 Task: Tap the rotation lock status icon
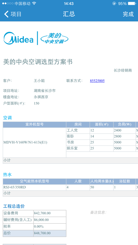pyautogui.click(x=114, y=3)
